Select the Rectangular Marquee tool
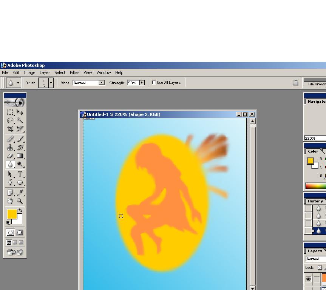The height and width of the screenshot is (290, 326). pyautogui.click(x=10, y=112)
